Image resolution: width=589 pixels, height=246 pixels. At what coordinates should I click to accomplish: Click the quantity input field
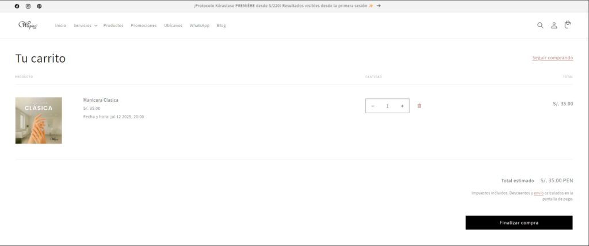coord(387,106)
